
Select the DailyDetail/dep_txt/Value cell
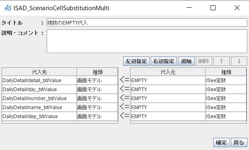39,116
